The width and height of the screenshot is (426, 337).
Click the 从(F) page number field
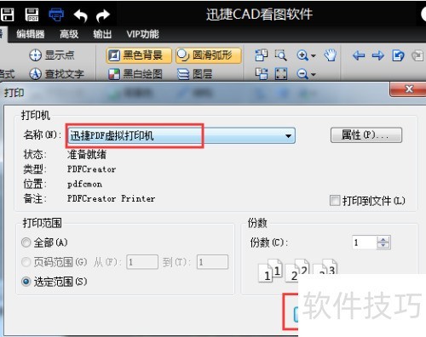[142, 262]
